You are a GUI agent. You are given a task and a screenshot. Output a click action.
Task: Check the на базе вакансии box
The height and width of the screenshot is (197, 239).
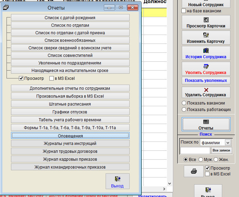[x=184, y=11]
